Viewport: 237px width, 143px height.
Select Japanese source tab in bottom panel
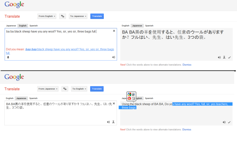(21, 98)
